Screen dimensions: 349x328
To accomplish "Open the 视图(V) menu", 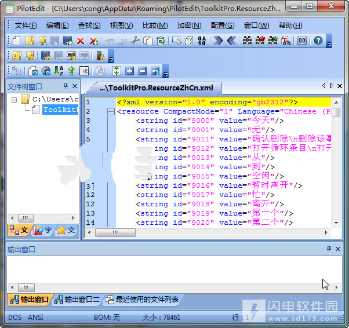I will (x=122, y=25).
